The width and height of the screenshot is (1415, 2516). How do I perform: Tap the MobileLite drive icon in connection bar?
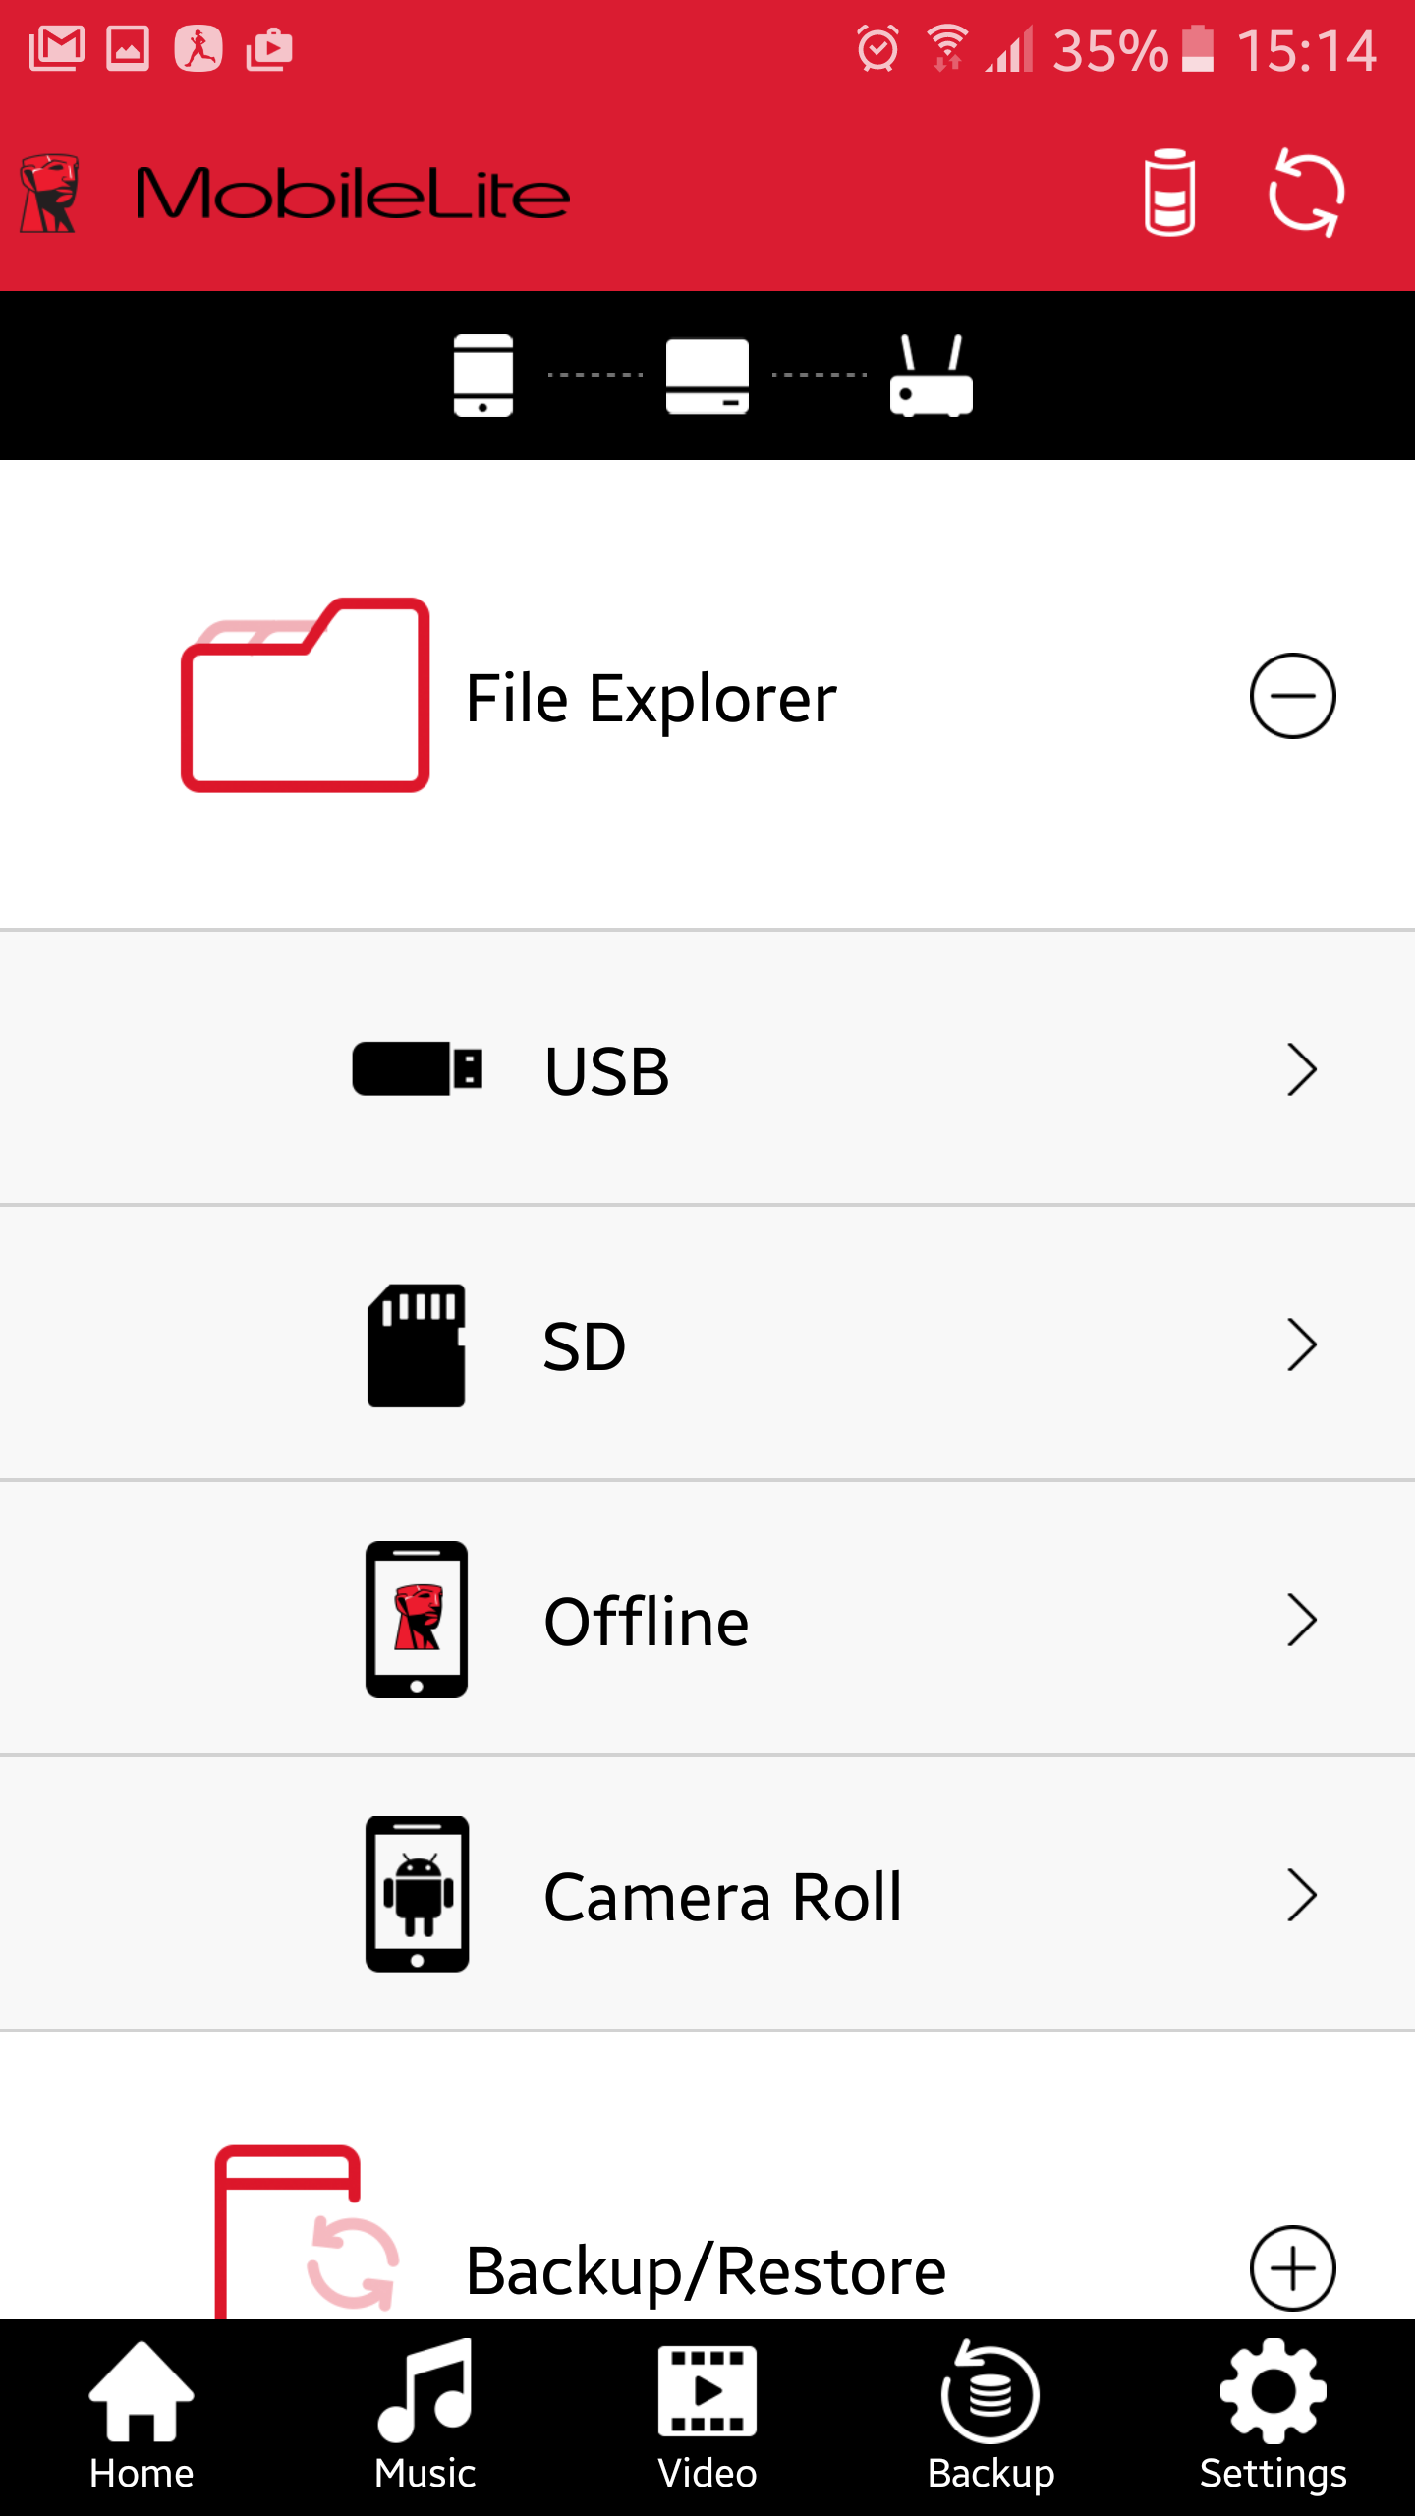point(707,375)
